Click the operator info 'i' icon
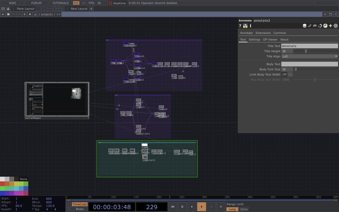The height and width of the screenshot is (212, 339). click(250, 26)
